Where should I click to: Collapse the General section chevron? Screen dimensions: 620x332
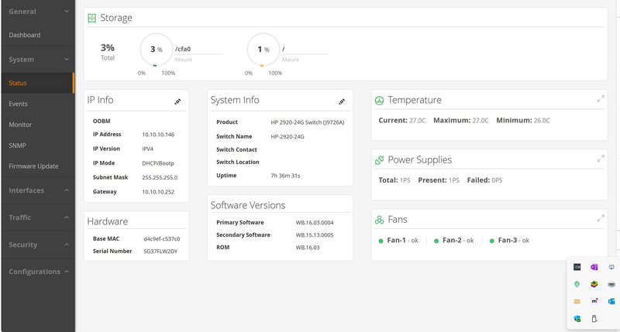tap(66, 12)
